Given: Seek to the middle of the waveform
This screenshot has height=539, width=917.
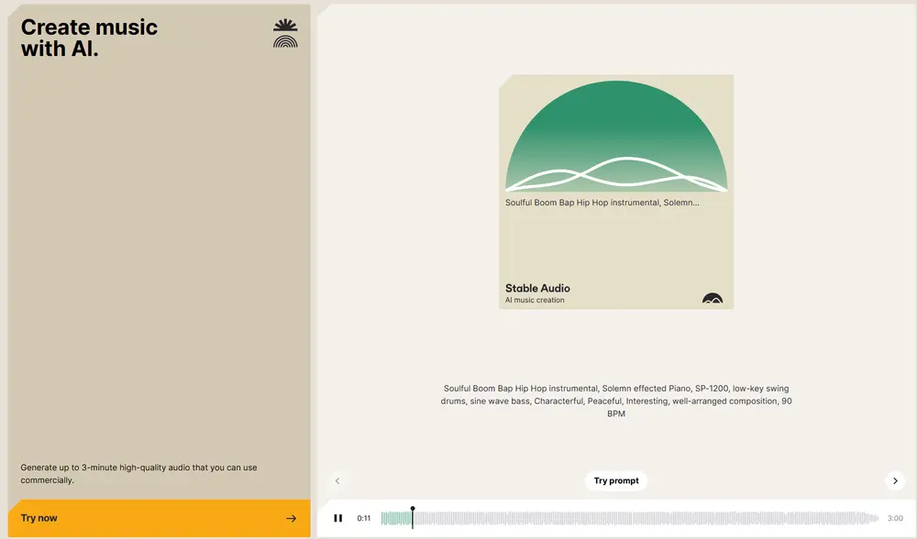Looking at the screenshot, I should coord(630,518).
